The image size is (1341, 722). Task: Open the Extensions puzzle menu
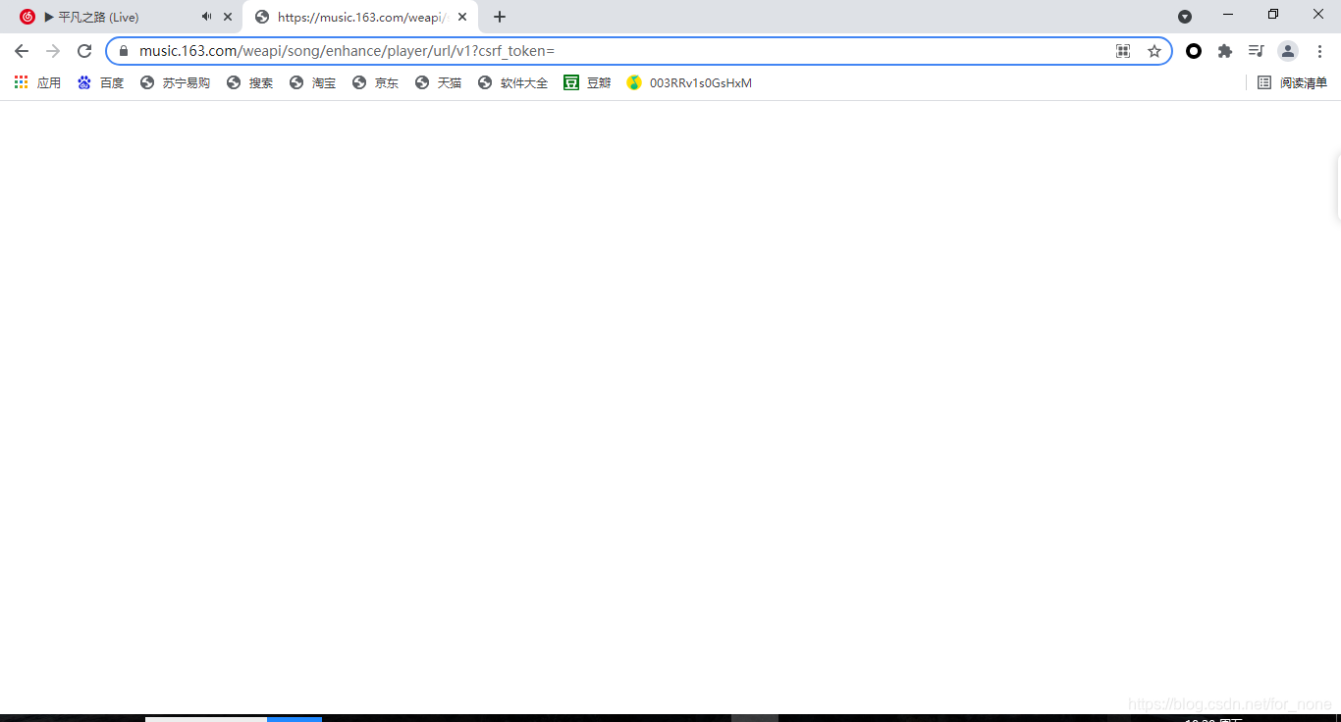coord(1225,51)
